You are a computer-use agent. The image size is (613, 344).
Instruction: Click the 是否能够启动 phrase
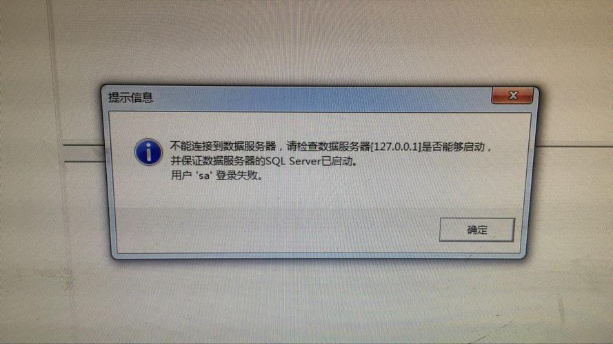(x=453, y=147)
